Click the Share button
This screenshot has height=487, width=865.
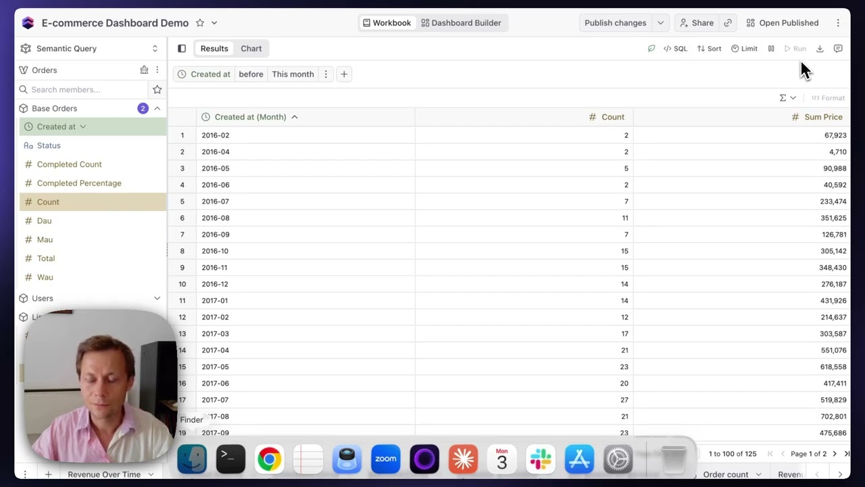[697, 23]
